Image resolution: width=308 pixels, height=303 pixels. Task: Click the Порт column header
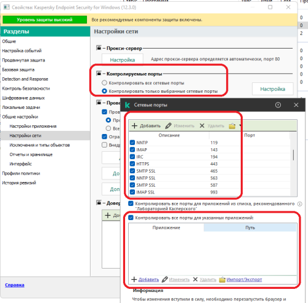(249, 135)
